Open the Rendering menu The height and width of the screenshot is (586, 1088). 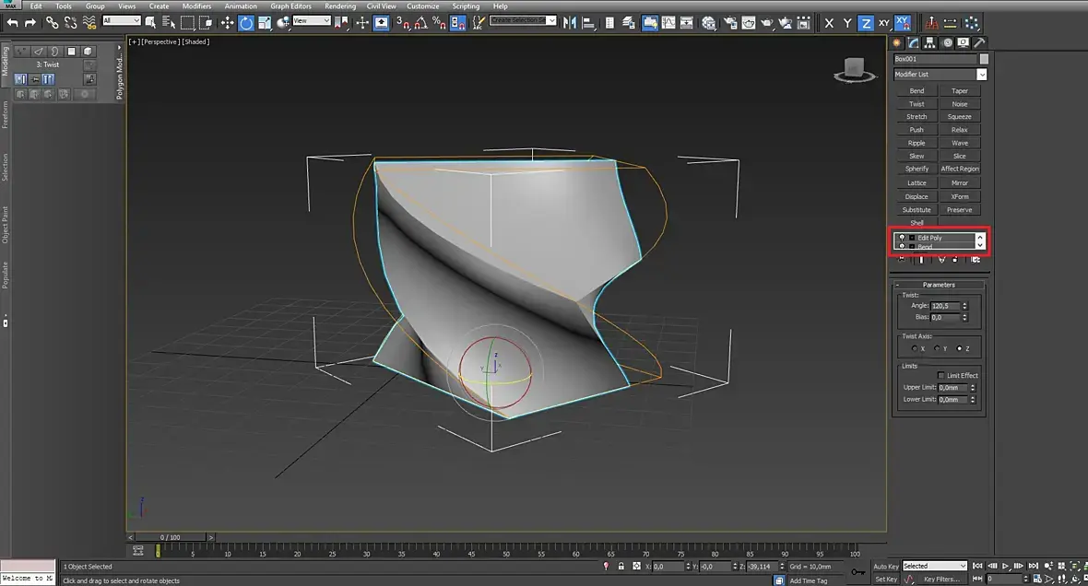pyautogui.click(x=340, y=6)
